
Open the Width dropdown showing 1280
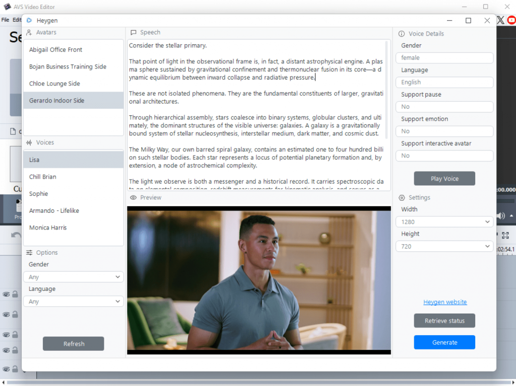(x=444, y=222)
